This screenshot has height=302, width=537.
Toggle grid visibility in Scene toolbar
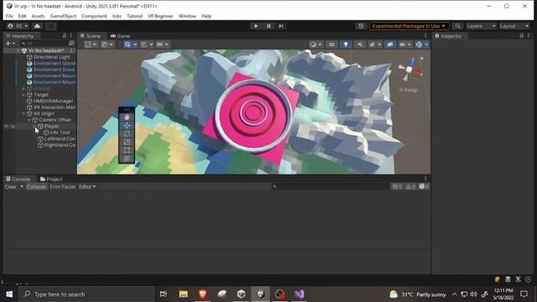click(x=128, y=44)
